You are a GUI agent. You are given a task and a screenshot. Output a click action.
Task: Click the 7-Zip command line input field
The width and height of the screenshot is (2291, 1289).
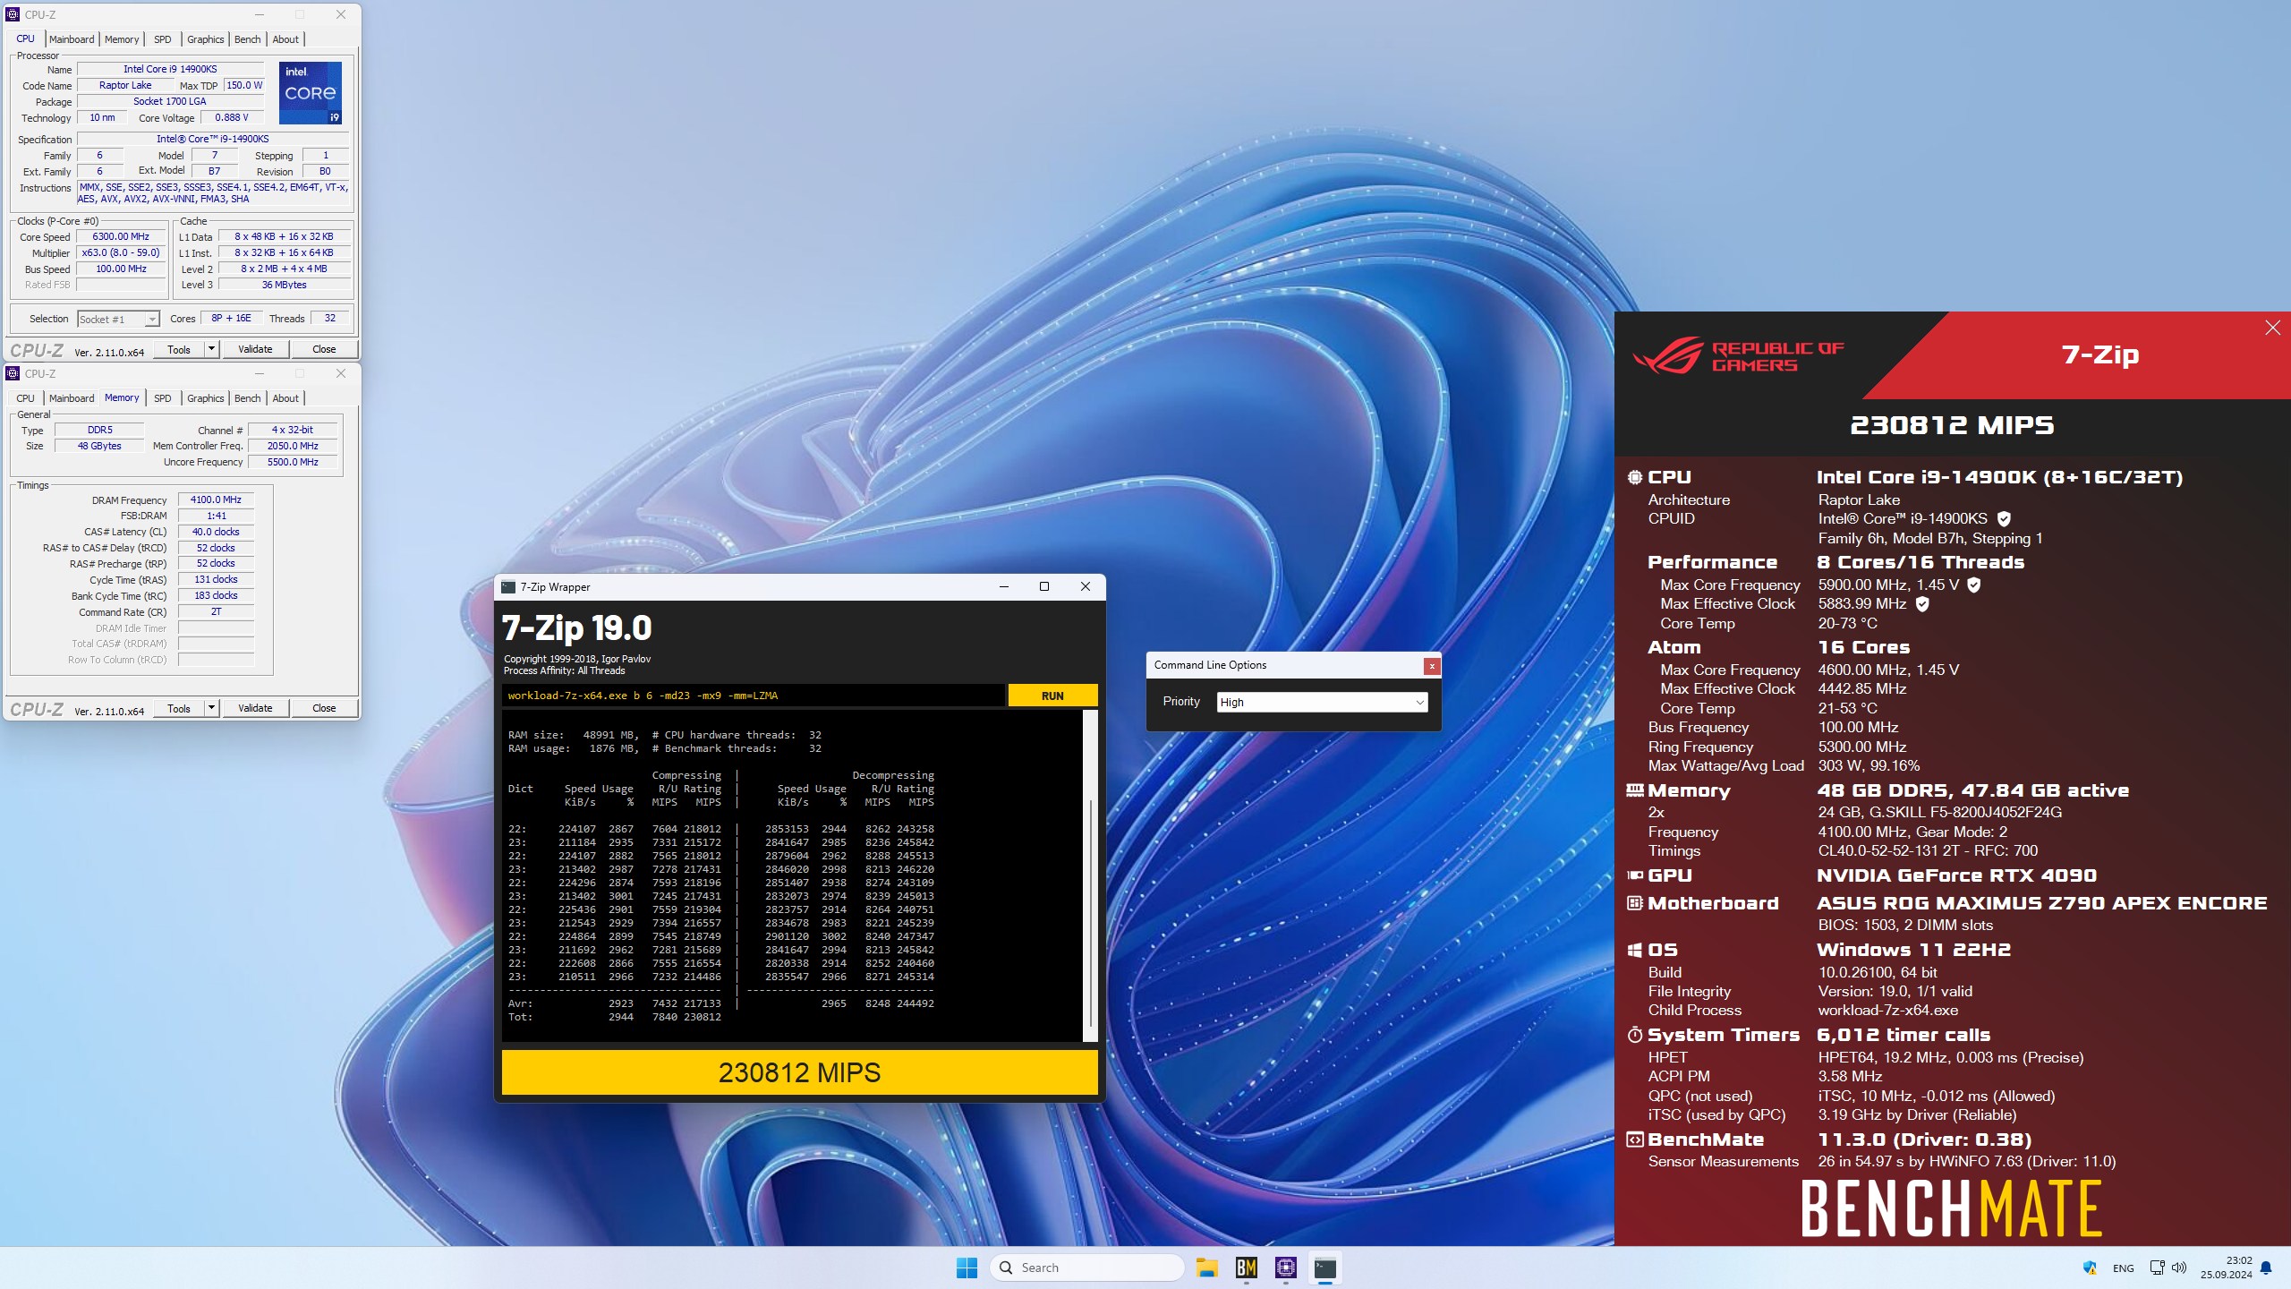pos(753,696)
